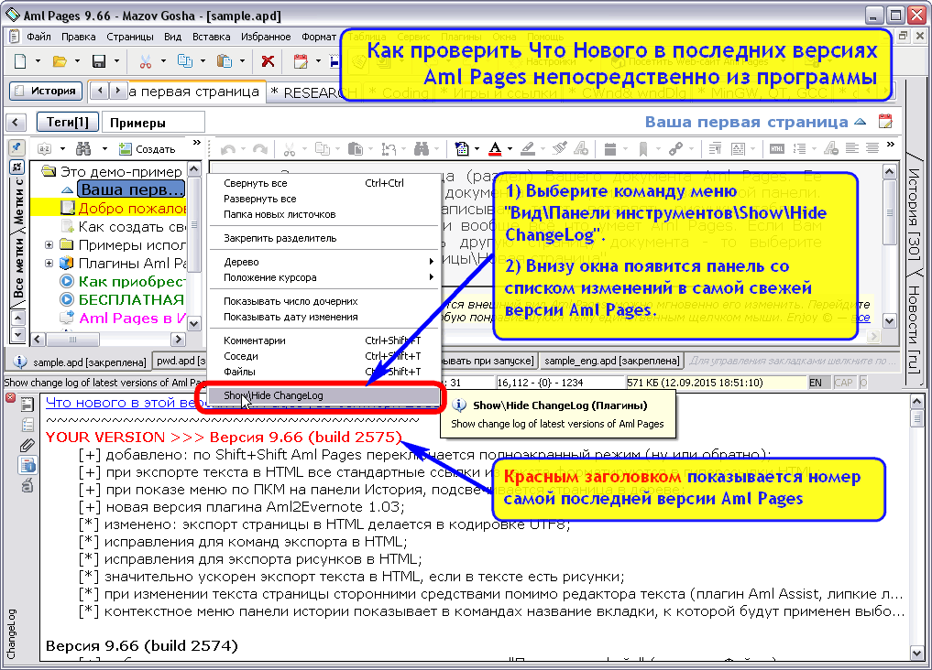Viewport: 932px width, 670px height.
Task: Click the list icon in ChangeLog sidebar
Action: tap(27, 425)
